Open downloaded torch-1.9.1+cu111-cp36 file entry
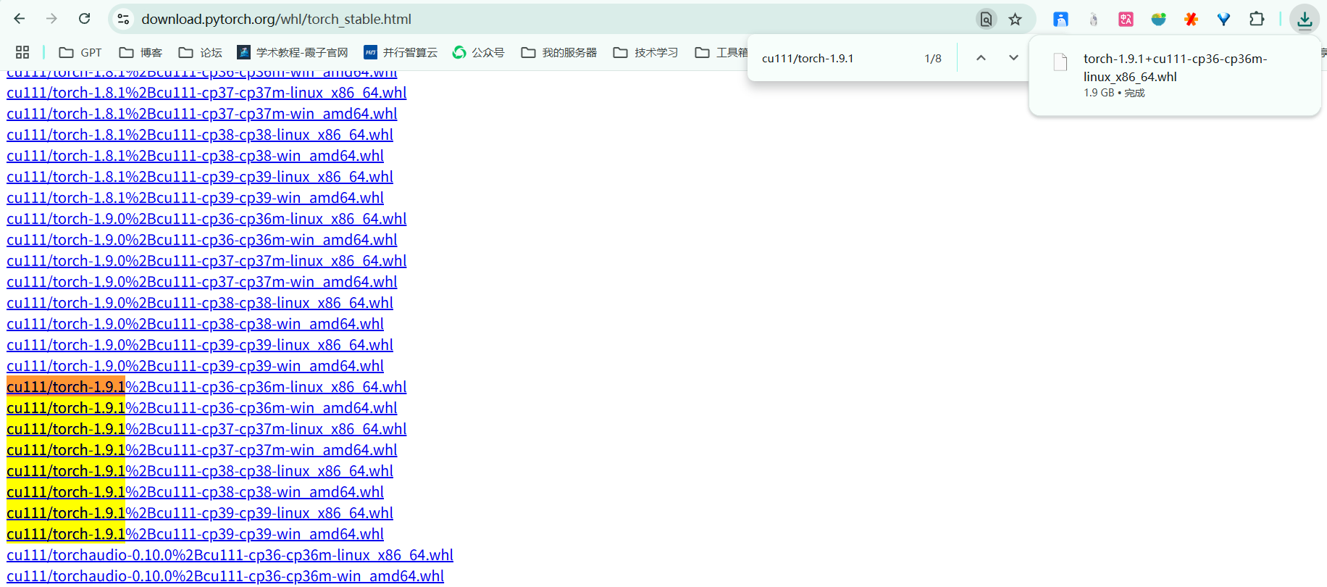This screenshot has height=587, width=1327. click(x=1175, y=75)
